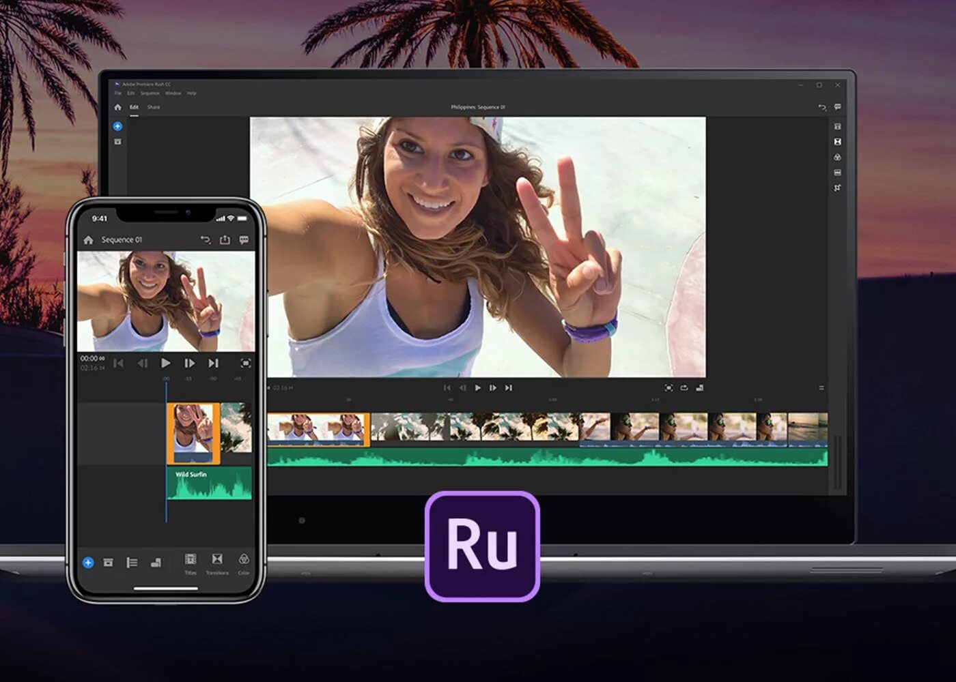Play the sequence on the phone
Viewport: 956px width, 682px height.
point(165,364)
